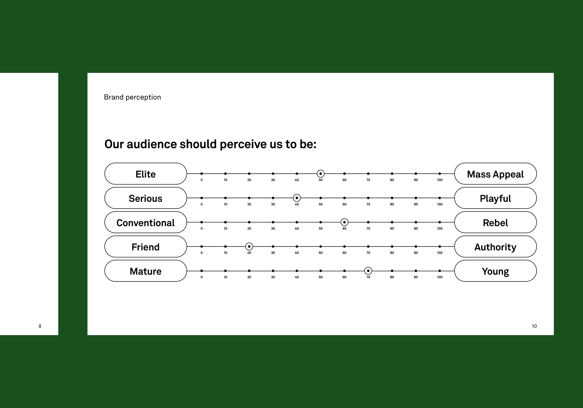Set the Serious–Playful scale to 80

coord(392,198)
